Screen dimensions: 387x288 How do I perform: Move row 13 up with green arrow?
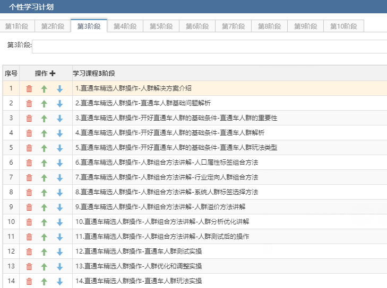point(44,267)
